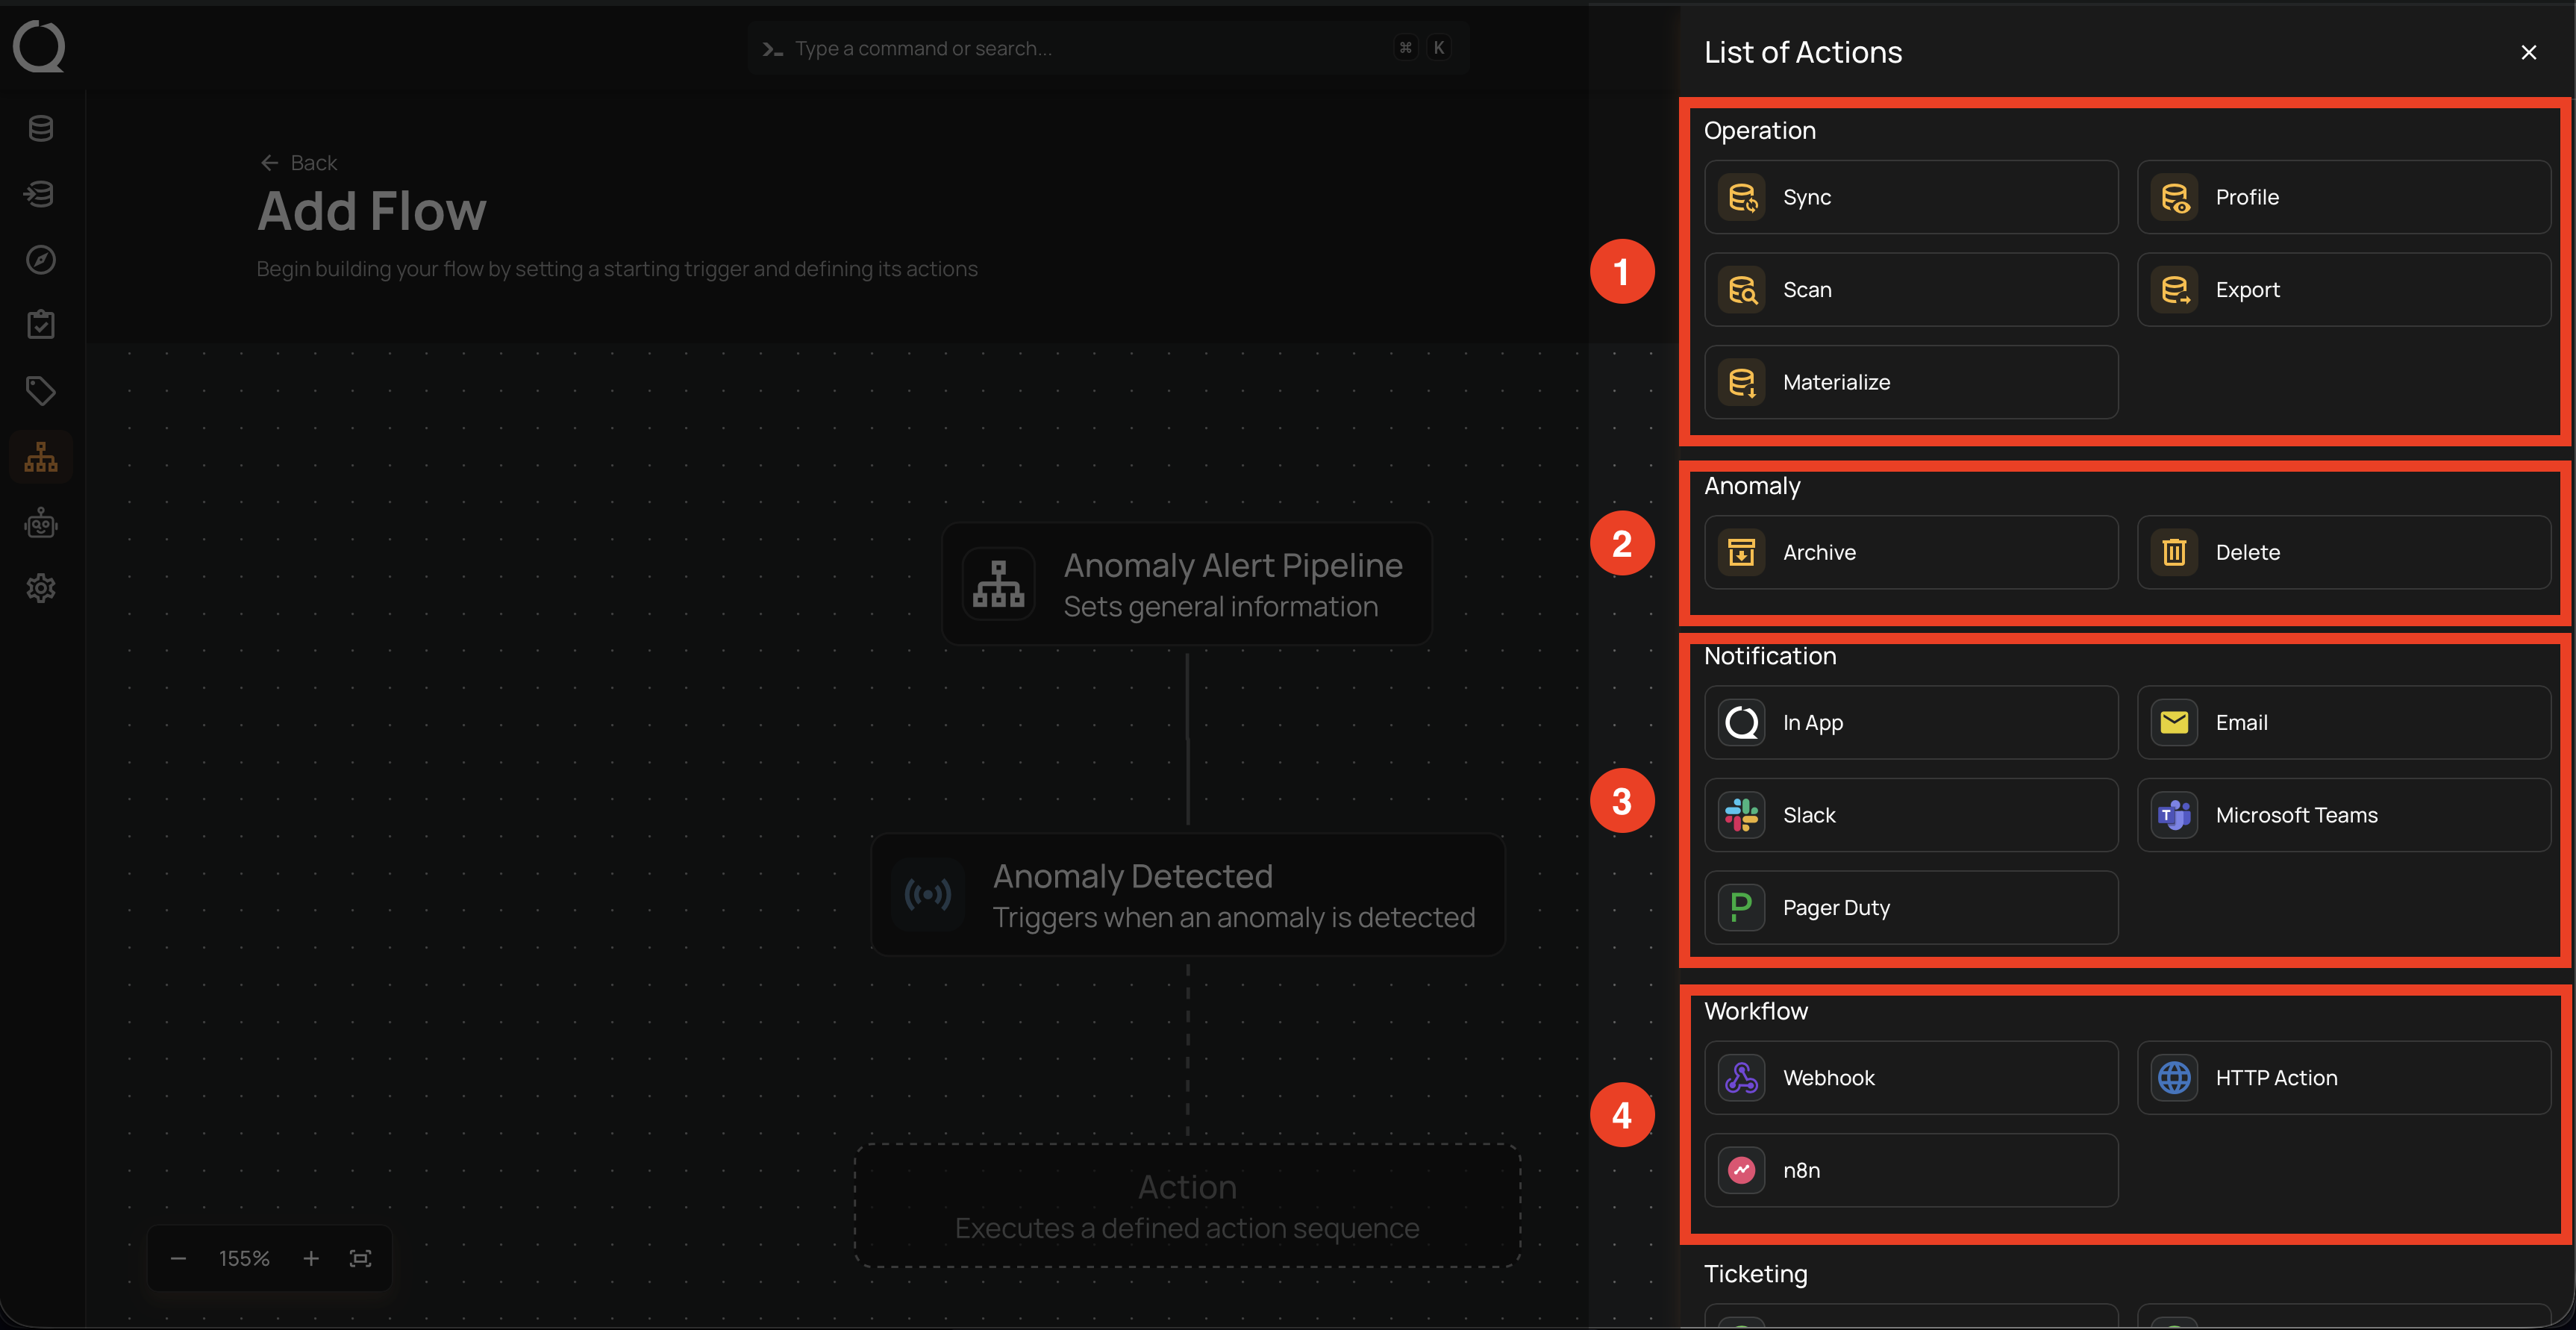Screen dimensions: 2576x1330
Task: Pick the HTTP Action workflow option
Action: pos(2342,1078)
